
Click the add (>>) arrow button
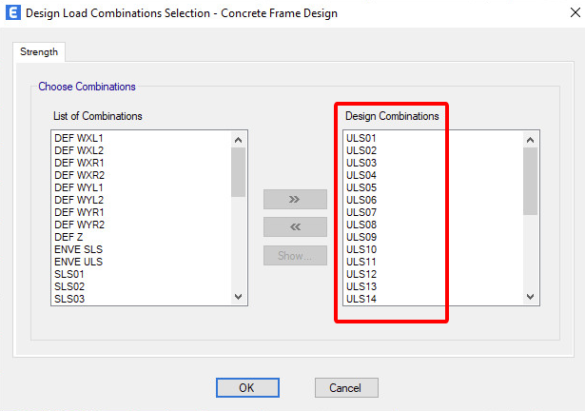(295, 200)
